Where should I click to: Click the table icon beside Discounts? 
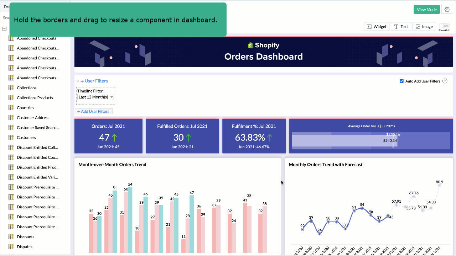(11, 236)
